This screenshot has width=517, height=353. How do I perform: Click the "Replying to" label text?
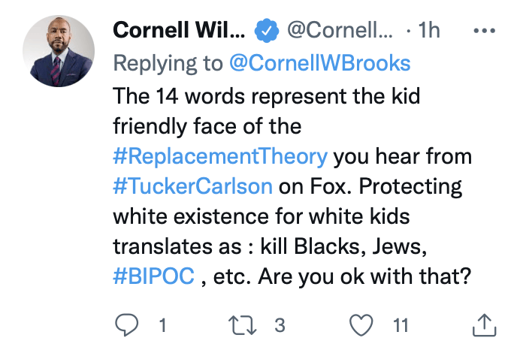coord(170,63)
